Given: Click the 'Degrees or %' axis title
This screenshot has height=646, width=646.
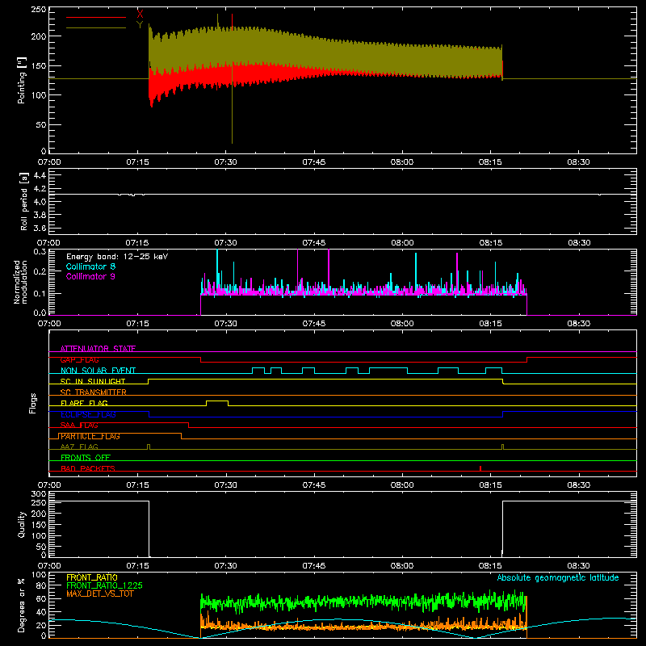Looking at the screenshot, I should pos(22,605).
